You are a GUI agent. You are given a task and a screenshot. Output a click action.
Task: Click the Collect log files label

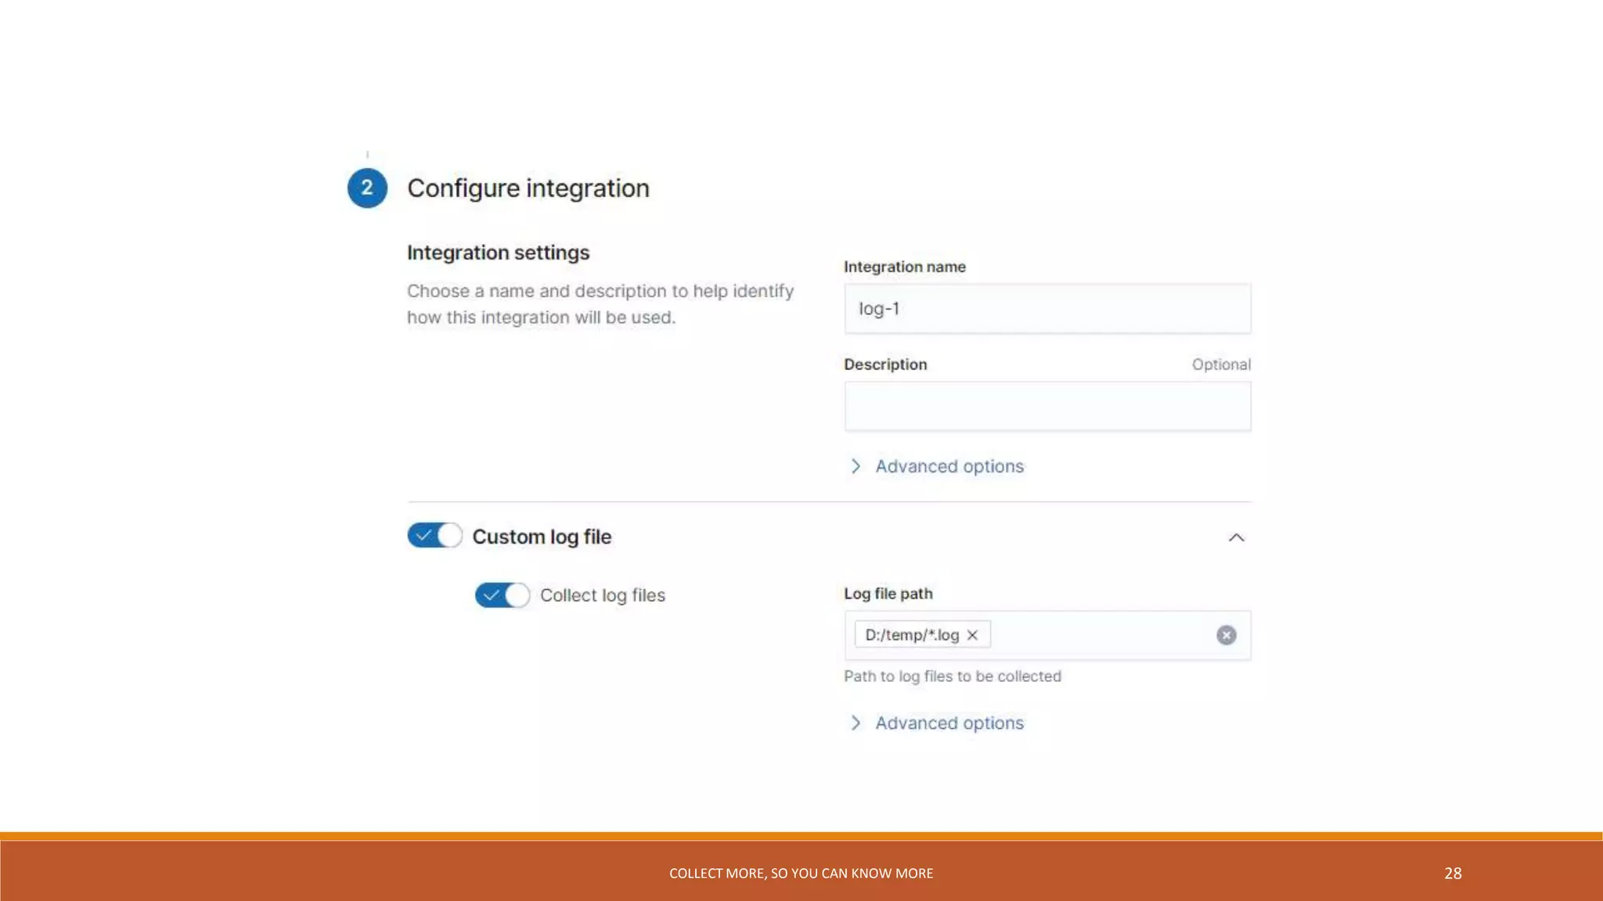point(603,595)
